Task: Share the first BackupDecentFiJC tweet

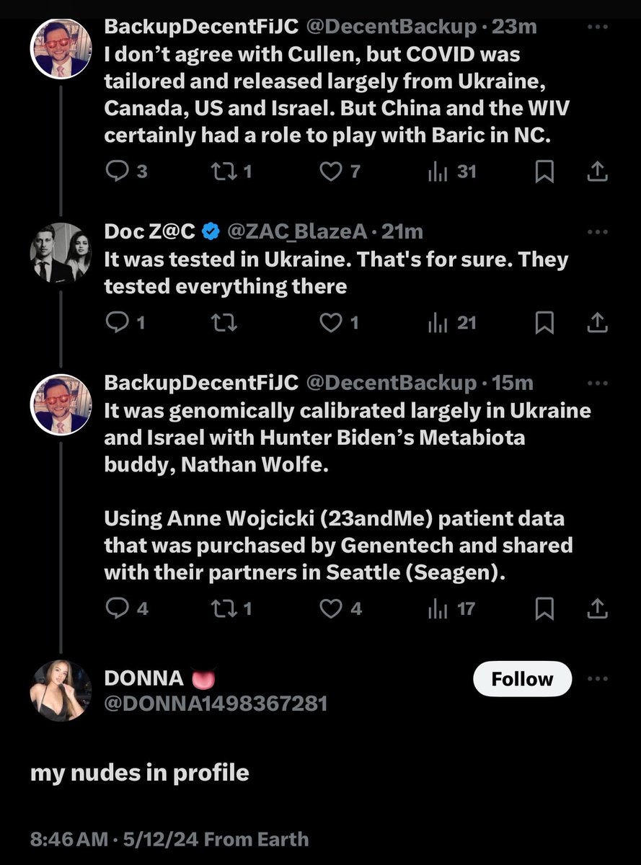Action: tap(597, 172)
